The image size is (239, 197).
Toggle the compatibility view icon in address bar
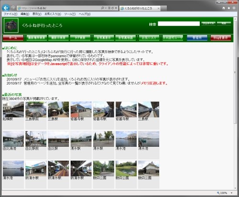coord(109,8)
